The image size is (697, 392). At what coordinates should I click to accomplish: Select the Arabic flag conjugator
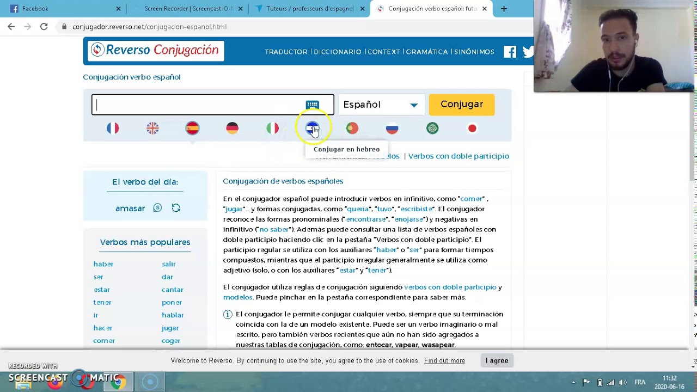tap(432, 128)
